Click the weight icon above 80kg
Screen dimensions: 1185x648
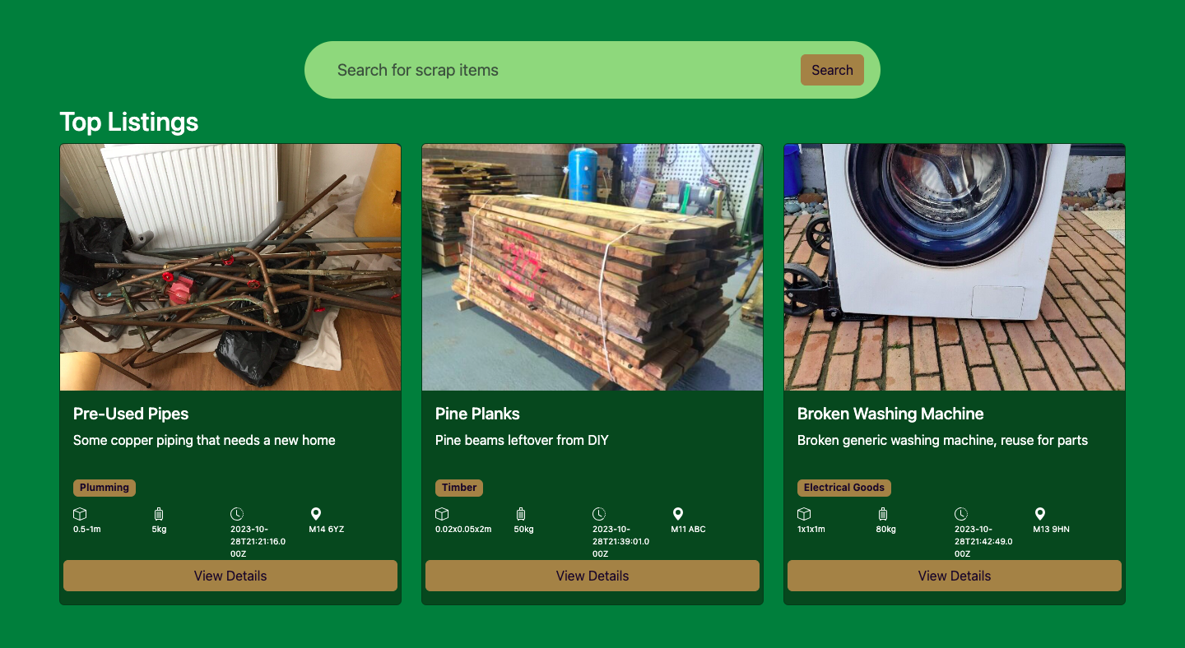(883, 514)
